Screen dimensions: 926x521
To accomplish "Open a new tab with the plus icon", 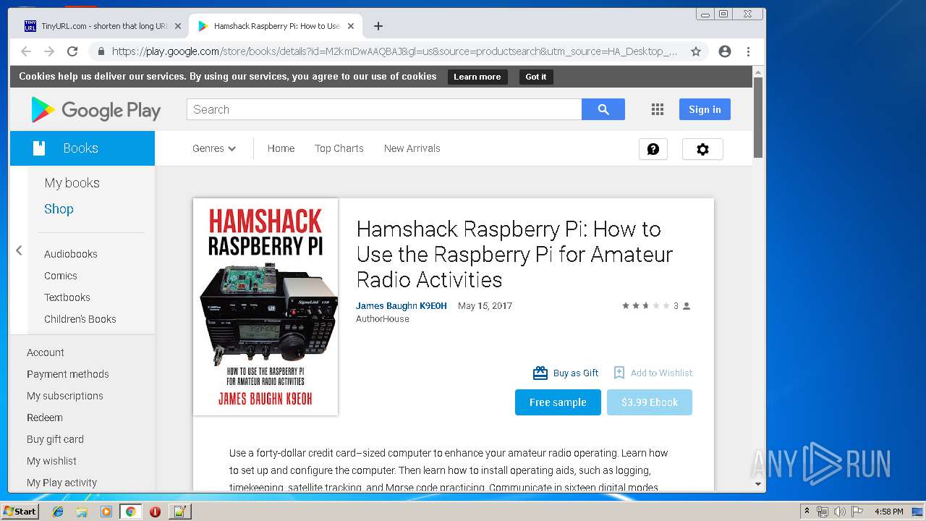I will (x=378, y=26).
